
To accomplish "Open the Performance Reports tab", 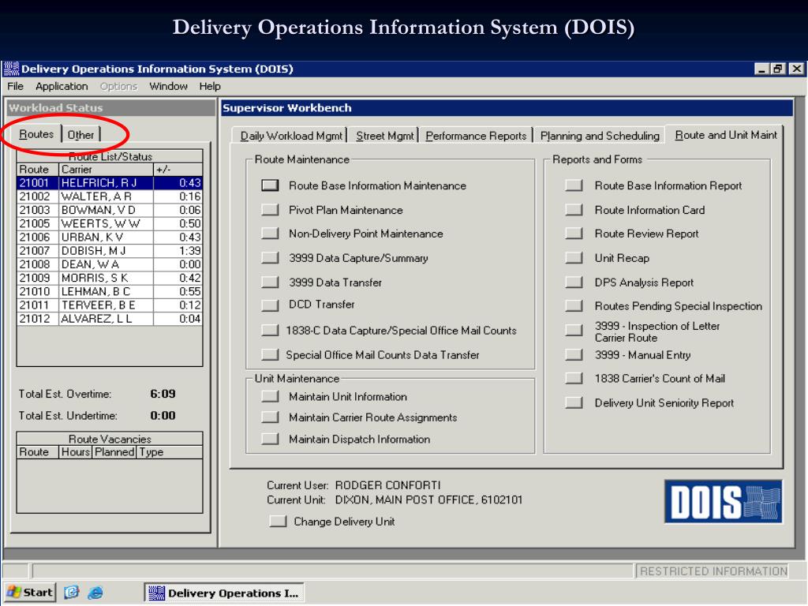I will [476, 136].
